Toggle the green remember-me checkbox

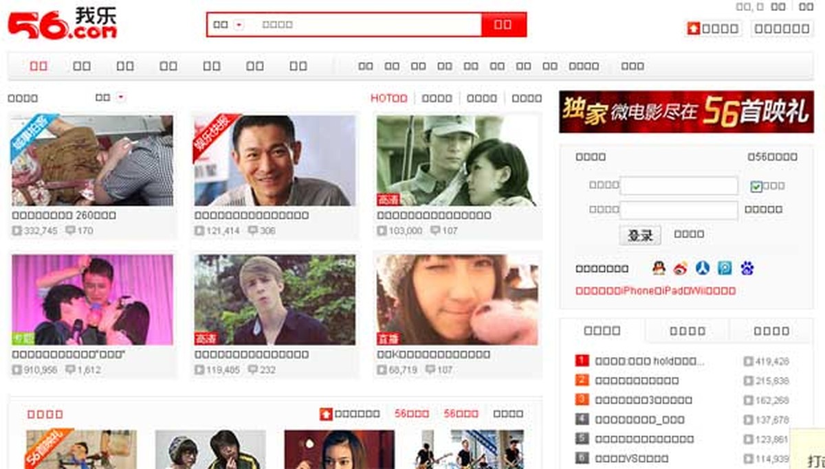[756, 186]
